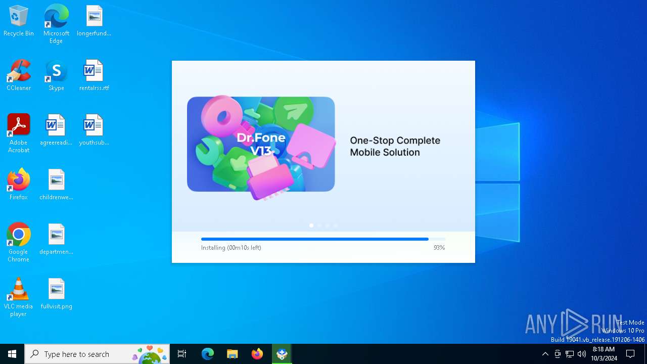
Task: Select the youthsub Word document
Action: [94, 130]
